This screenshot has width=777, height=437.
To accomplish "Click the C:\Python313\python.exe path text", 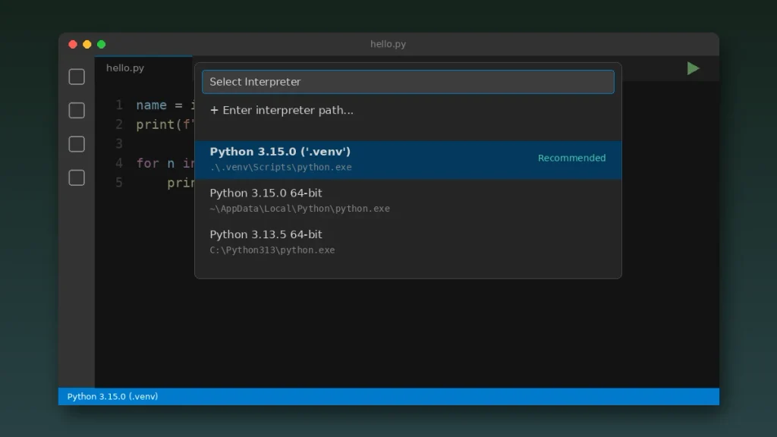I will tap(272, 250).
